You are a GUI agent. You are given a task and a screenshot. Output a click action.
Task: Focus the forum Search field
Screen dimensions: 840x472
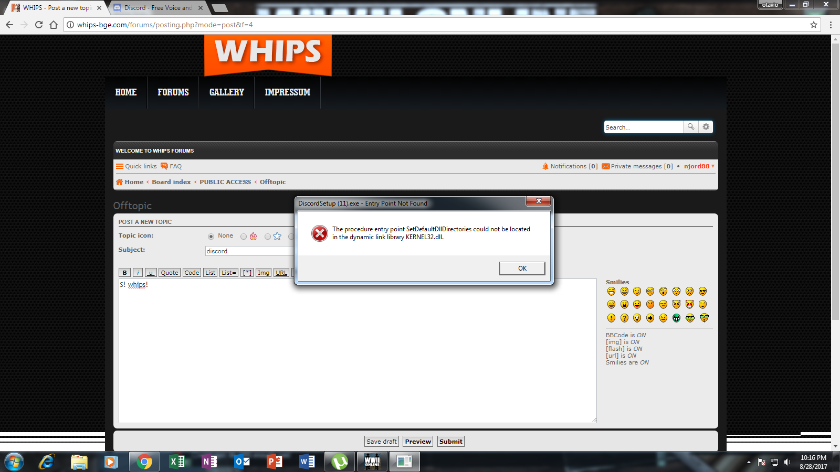(643, 127)
